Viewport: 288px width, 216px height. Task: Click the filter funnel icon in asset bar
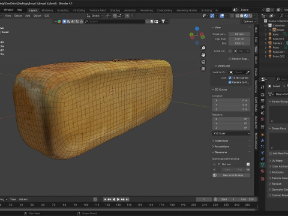click(x=163, y=22)
